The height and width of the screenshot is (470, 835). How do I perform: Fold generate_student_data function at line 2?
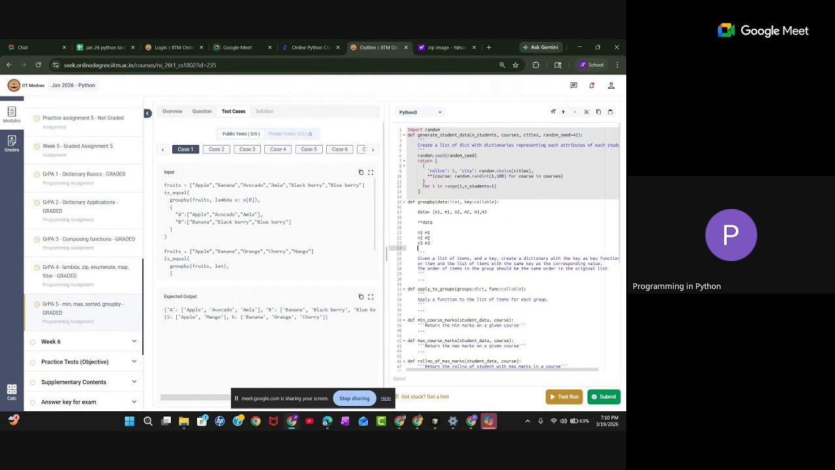click(404, 135)
